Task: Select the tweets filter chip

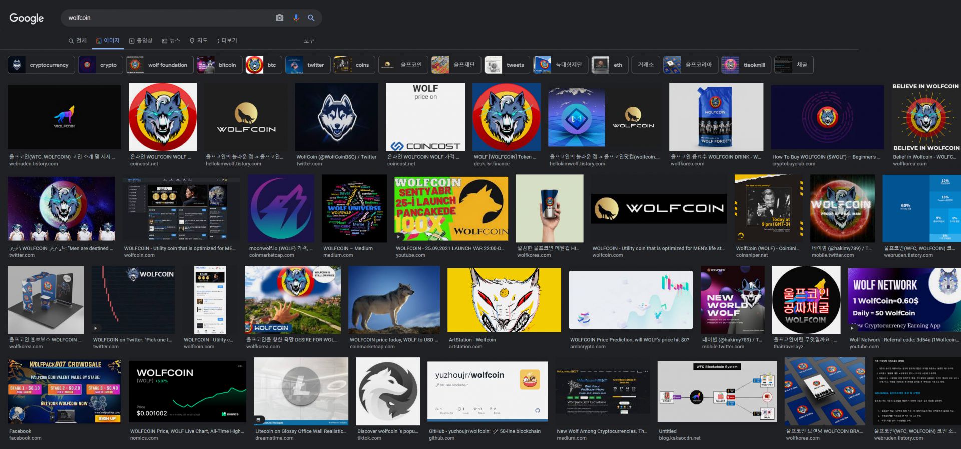Action: [507, 65]
